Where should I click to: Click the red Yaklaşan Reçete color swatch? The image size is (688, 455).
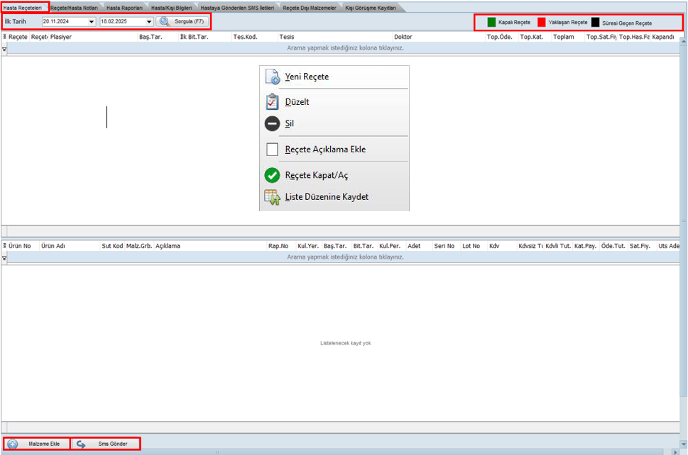pos(541,23)
